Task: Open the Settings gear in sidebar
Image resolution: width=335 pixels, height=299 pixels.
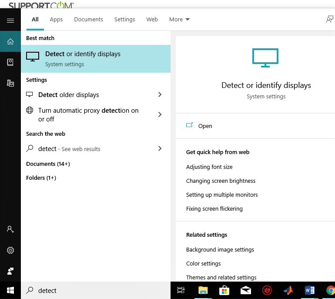Action: pyautogui.click(x=10, y=250)
